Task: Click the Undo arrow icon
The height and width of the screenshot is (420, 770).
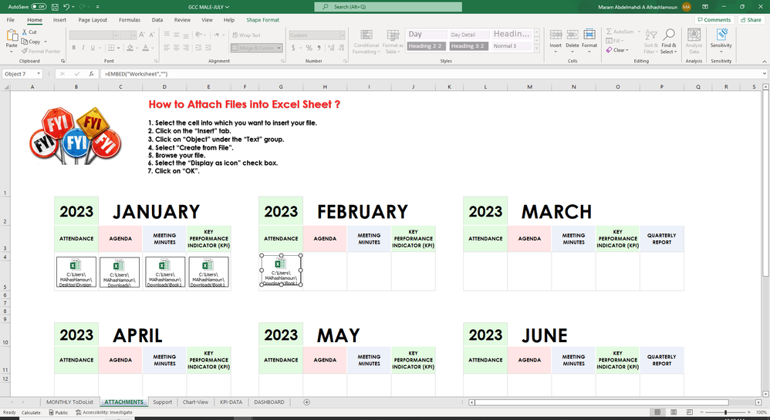Action: [x=66, y=7]
